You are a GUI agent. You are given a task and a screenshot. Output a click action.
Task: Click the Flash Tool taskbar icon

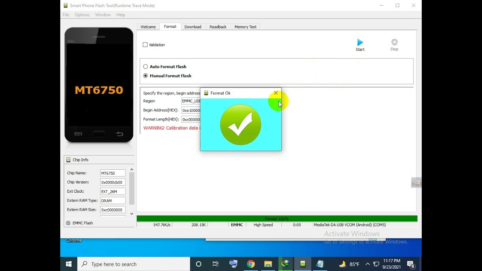(303, 264)
